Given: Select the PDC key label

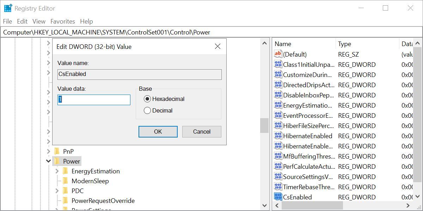Looking at the screenshot, I should [78, 191].
